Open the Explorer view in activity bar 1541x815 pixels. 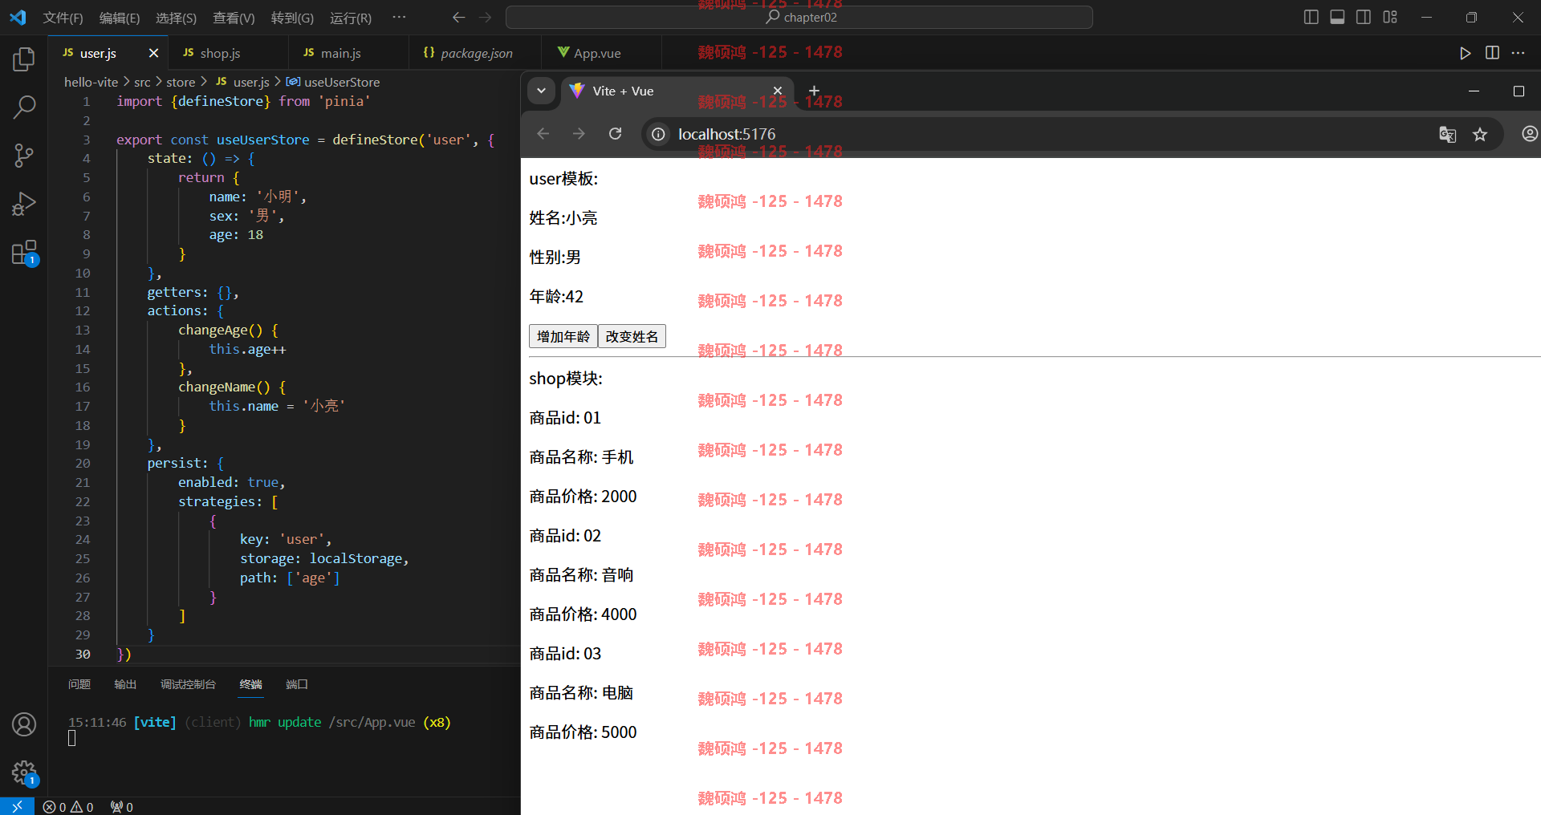click(x=24, y=59)
